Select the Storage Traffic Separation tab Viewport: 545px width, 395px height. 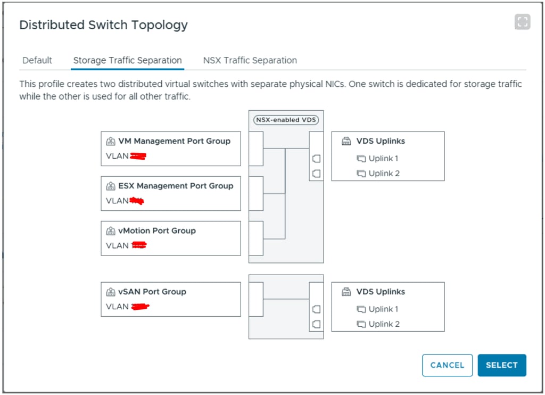[127, 61]
